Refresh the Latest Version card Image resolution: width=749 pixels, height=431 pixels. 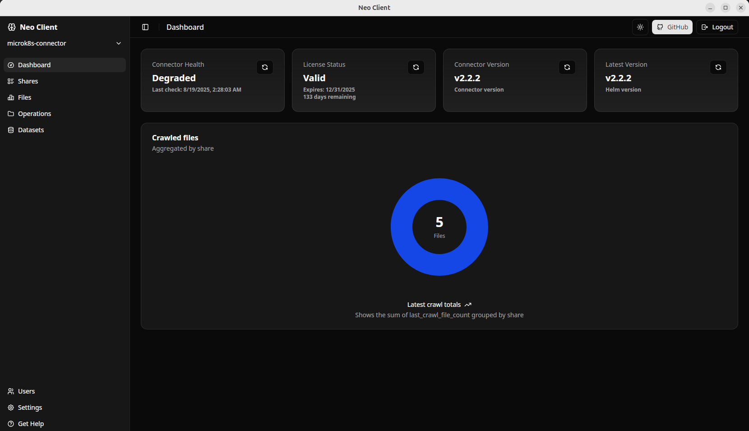tap(718, 67)
